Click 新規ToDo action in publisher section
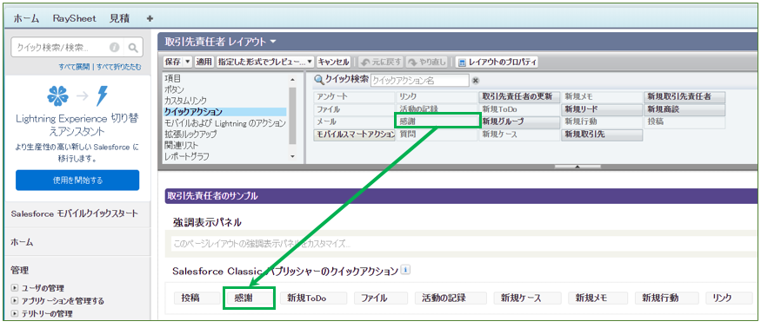Image resolution: width=761 pixels, height=328 pixels. pyautogui.click(x=313, y=298)
